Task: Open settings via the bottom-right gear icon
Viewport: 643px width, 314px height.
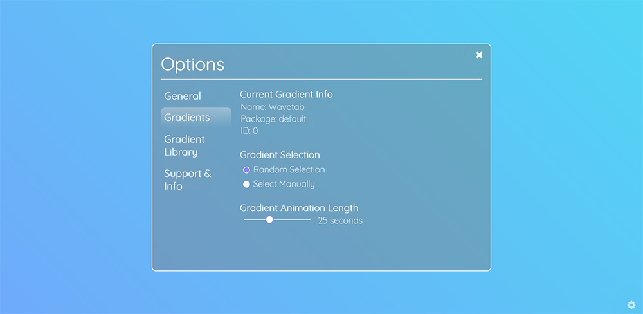Action: point(631,305)
